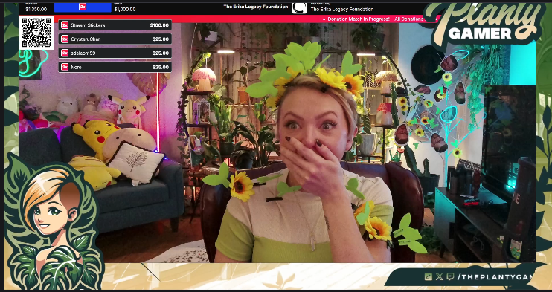552x292 pixels.
Task: Click the Donation Match In Progress ticker text
Action: tap(359, 19)
